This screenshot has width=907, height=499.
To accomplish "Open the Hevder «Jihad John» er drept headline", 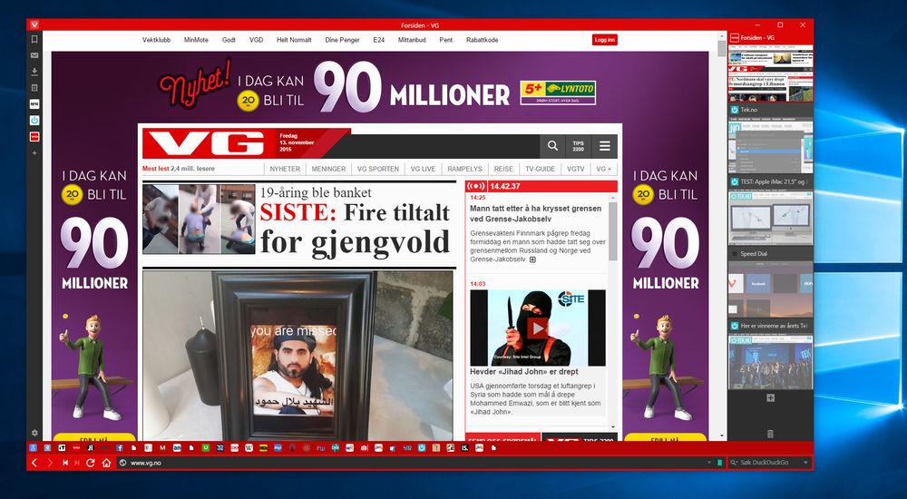I will tap(523, 372).
